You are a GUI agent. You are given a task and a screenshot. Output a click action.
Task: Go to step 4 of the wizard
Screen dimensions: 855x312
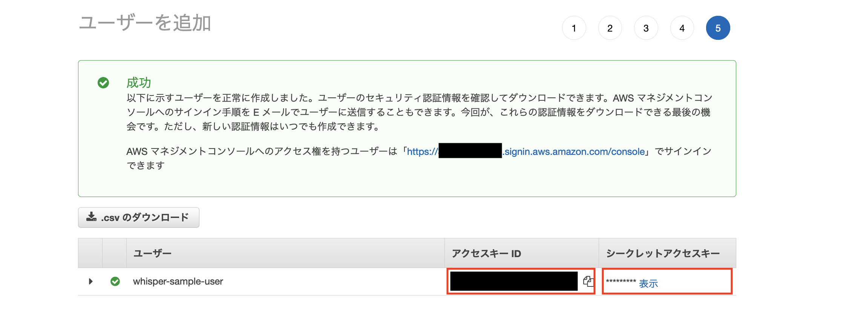pos(682,28)
